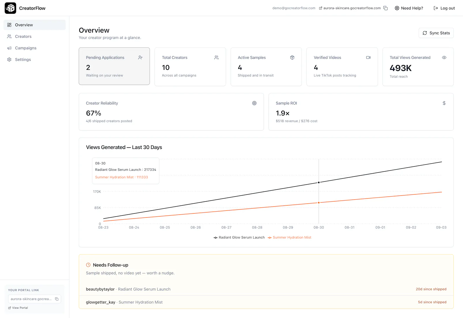The height and width of the screenshot is (318, 463).
Task: Copy the portal URL in header
Action: point(385,8)
